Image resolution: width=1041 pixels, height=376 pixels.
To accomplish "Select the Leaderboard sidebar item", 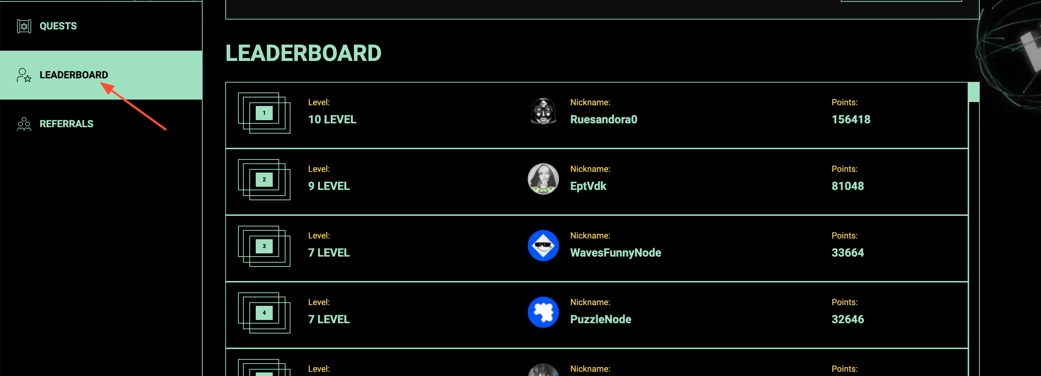I will point(101,75).
